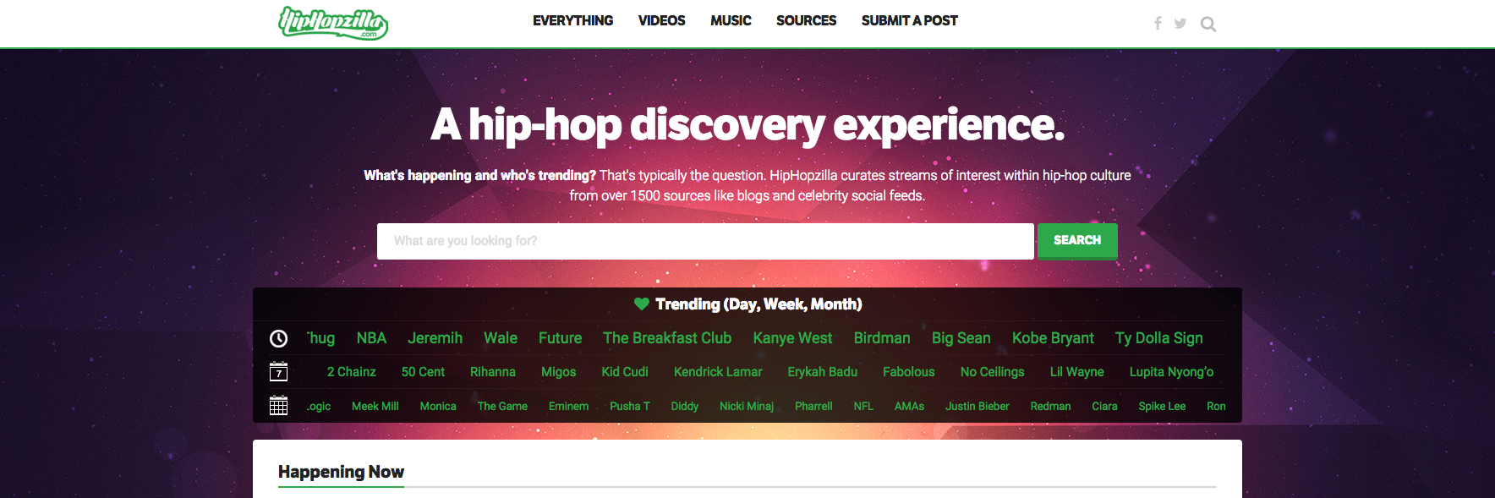Open the Nicki Minaj monthly link
This screenshot has width=1495, height=498.
point(747,407)
